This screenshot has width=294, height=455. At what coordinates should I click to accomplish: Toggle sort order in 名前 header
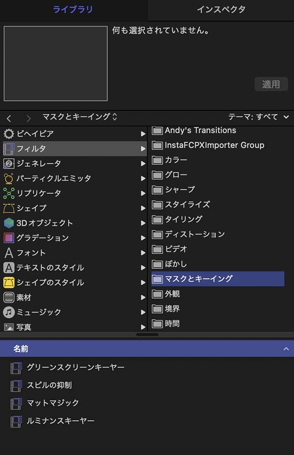(286, 349)
